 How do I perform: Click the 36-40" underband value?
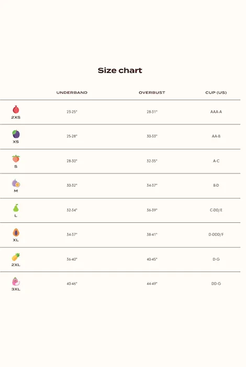pyautogui.click(x=72, y=260)
